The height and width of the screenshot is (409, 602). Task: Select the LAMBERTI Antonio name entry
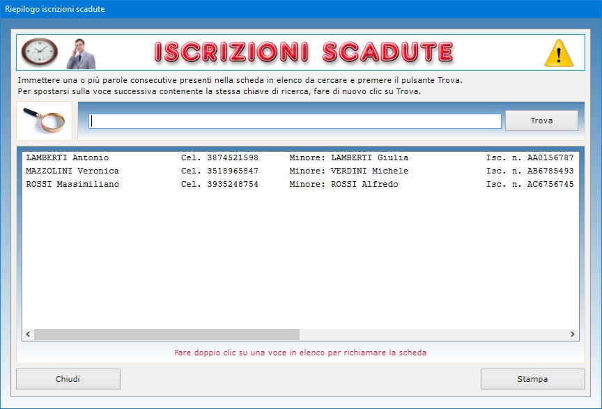coord(68,158)
